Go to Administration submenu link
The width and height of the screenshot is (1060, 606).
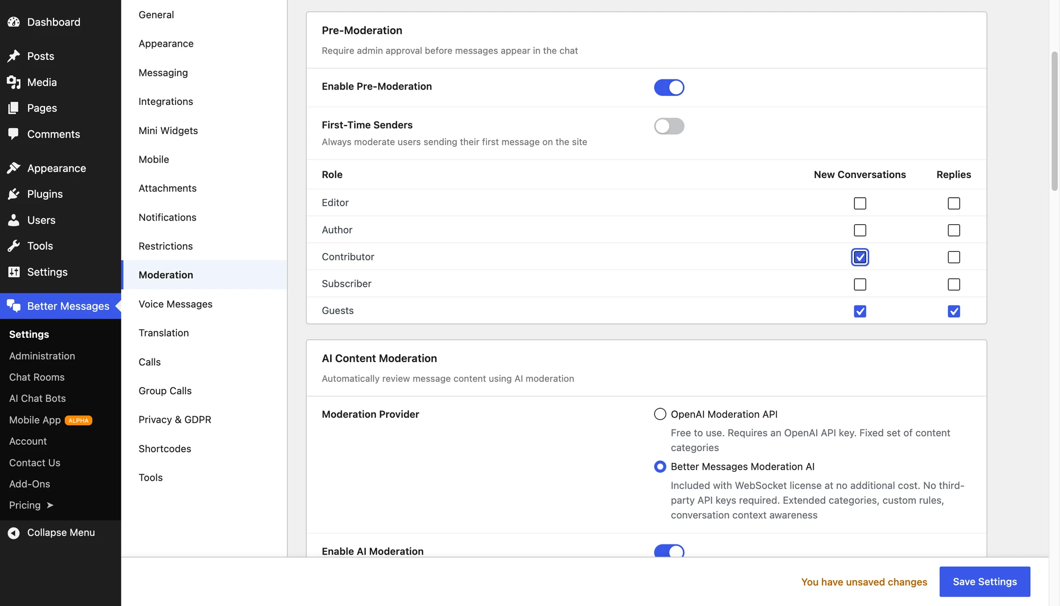tap(42, 356)
